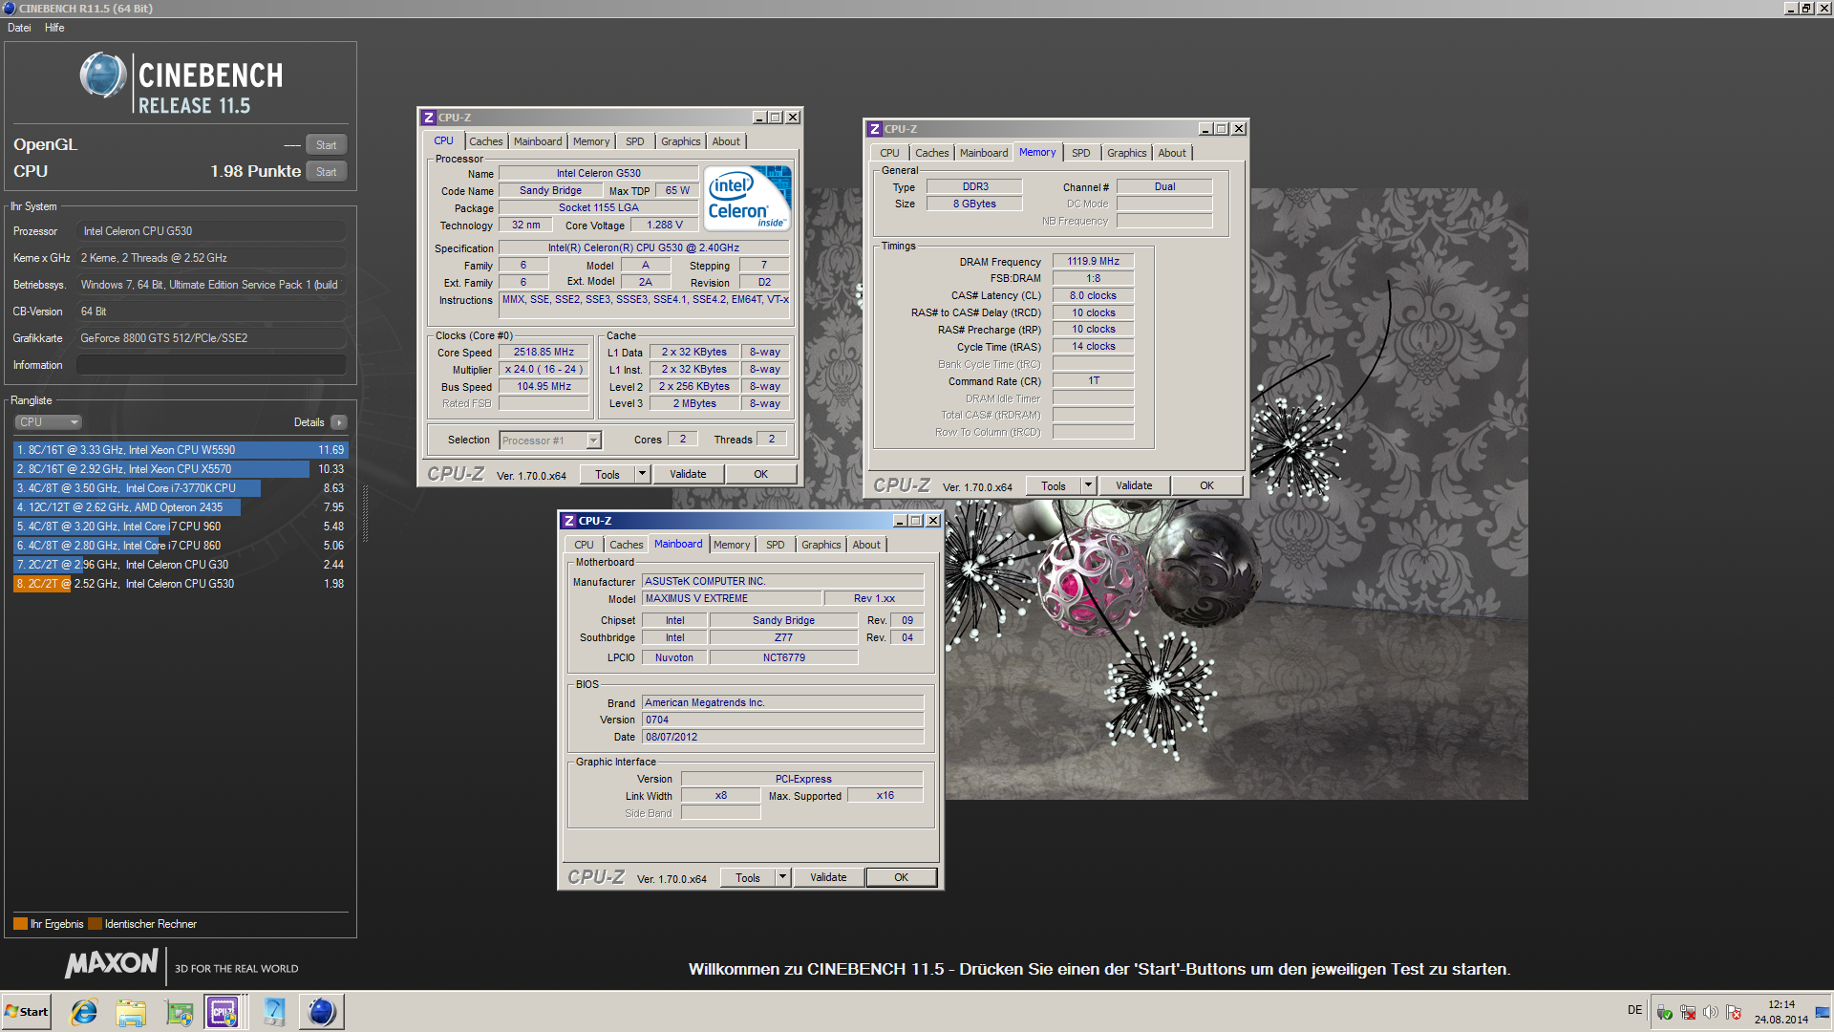Image resolution: width=1834 pixels, height=1032 pixels.
Task: Open the gauge benchmark tool in taskbar
Action: (x=274, y=1012)
